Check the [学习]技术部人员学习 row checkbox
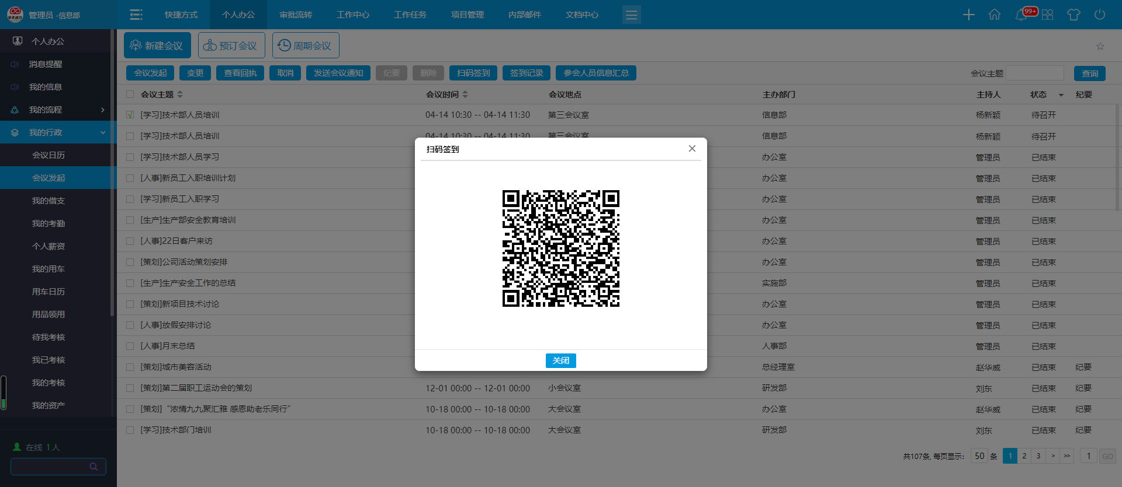 [x=130, y=157]
